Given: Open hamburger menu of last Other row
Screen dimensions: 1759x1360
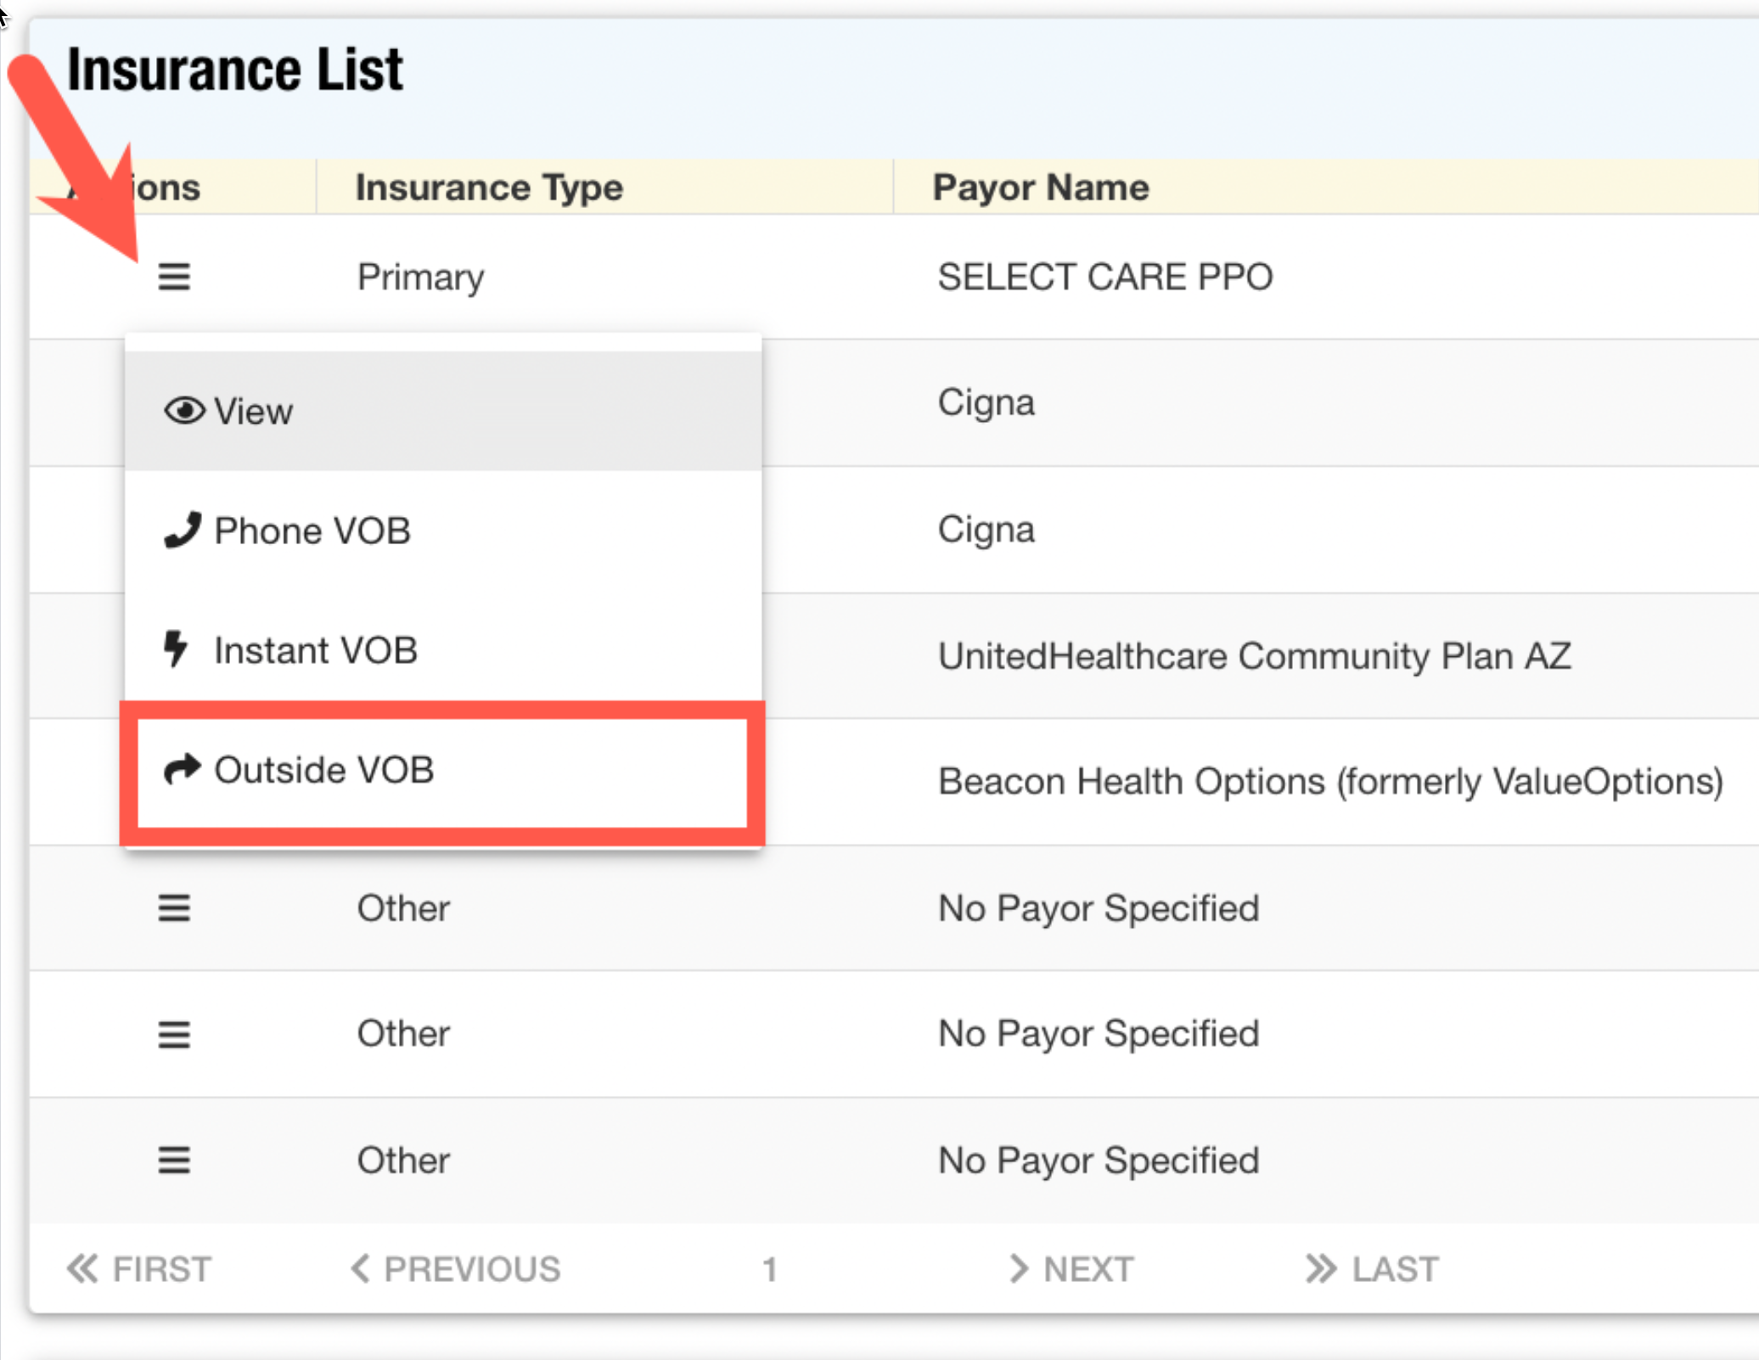Looking at the screenshot, I should point(174,1160).
